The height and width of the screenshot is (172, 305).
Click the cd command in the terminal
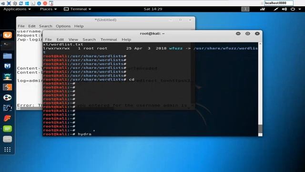132,80
